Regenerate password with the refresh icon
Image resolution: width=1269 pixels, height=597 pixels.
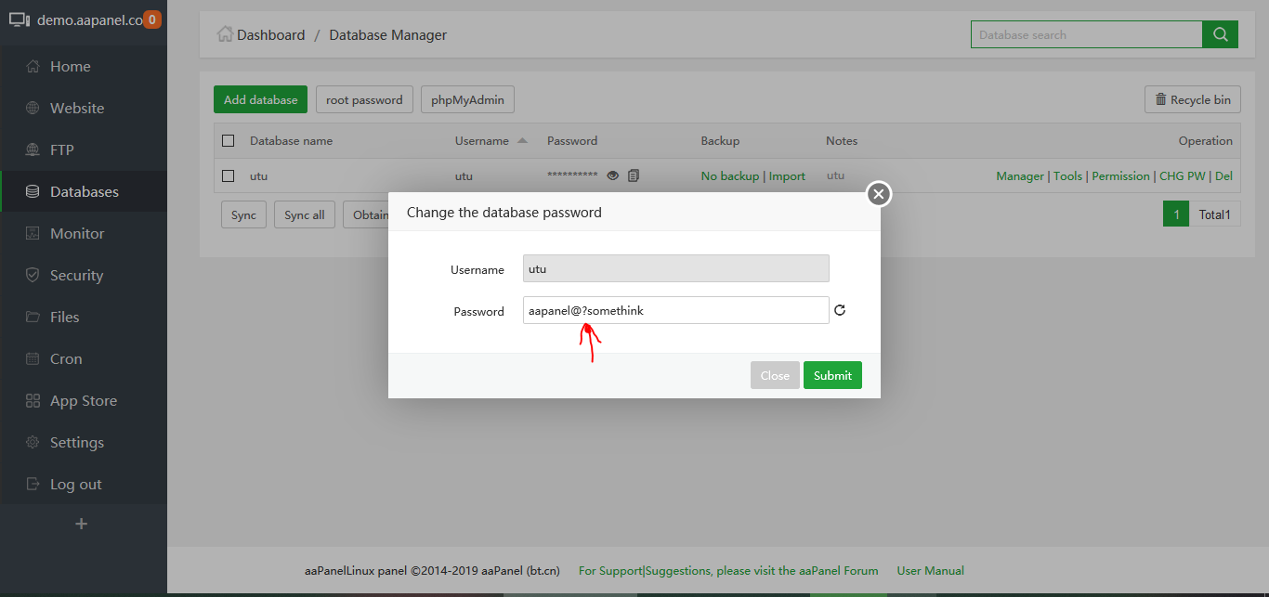click(x=840, y=310)
